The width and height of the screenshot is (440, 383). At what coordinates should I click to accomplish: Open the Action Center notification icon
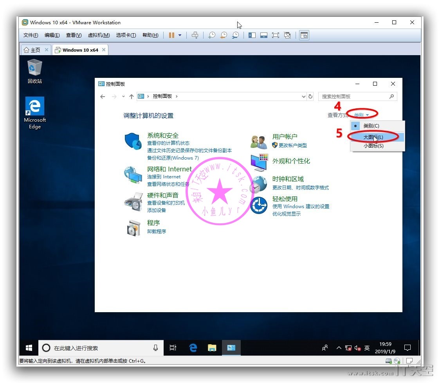point(408,348)
